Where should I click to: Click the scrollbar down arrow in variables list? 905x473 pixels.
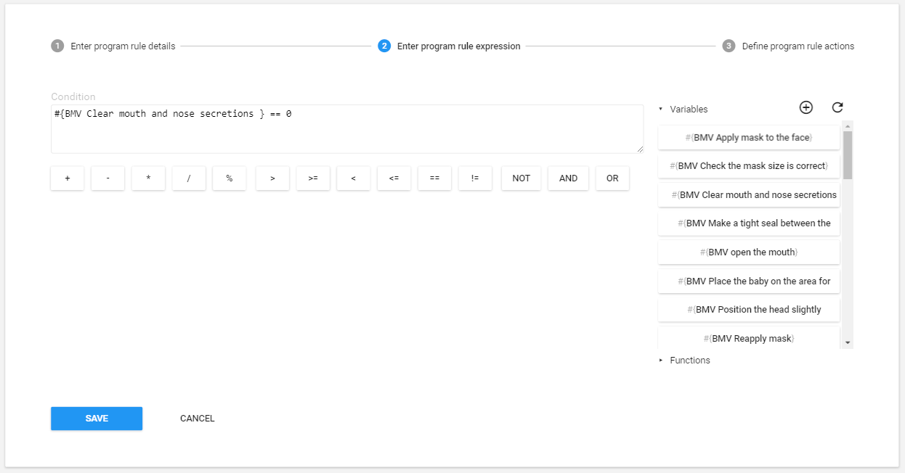[848, 342]
